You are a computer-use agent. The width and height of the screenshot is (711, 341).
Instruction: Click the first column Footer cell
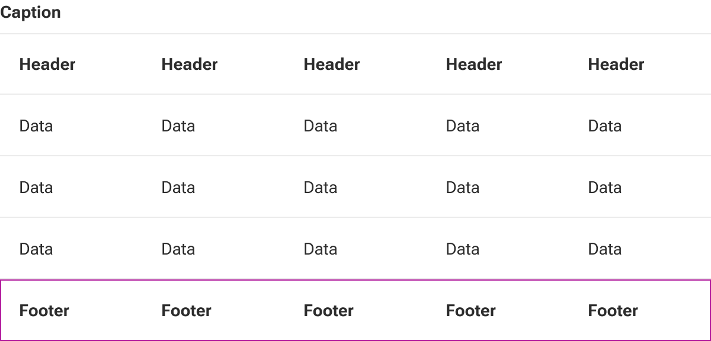pos(71,310)
